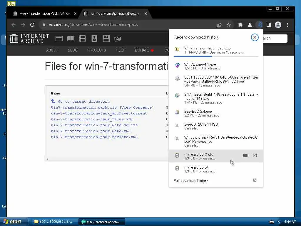Click the downloads progress icon in toolbar
The image size is (301, 226).
click(259, 25)
